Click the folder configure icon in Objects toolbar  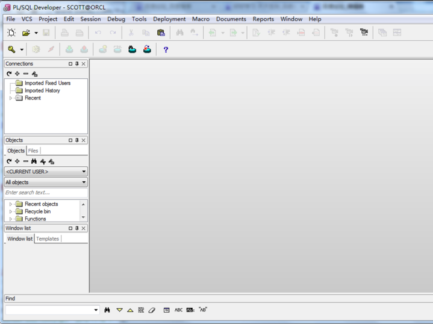[51, 161]
